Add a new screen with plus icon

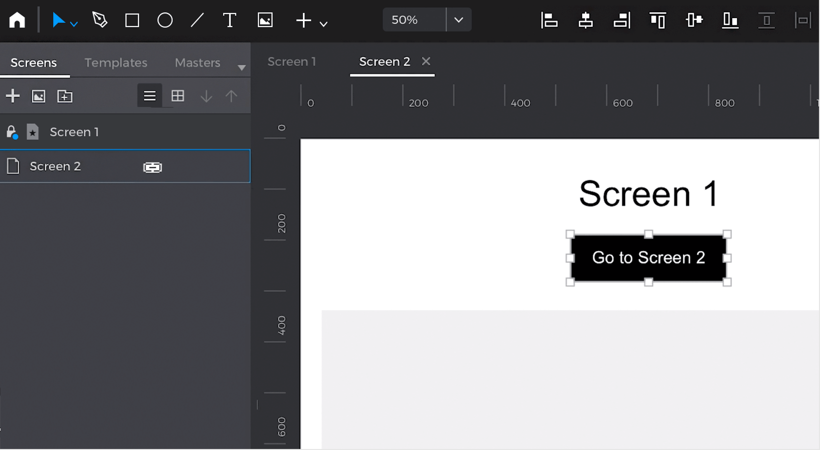coord(12,95)
